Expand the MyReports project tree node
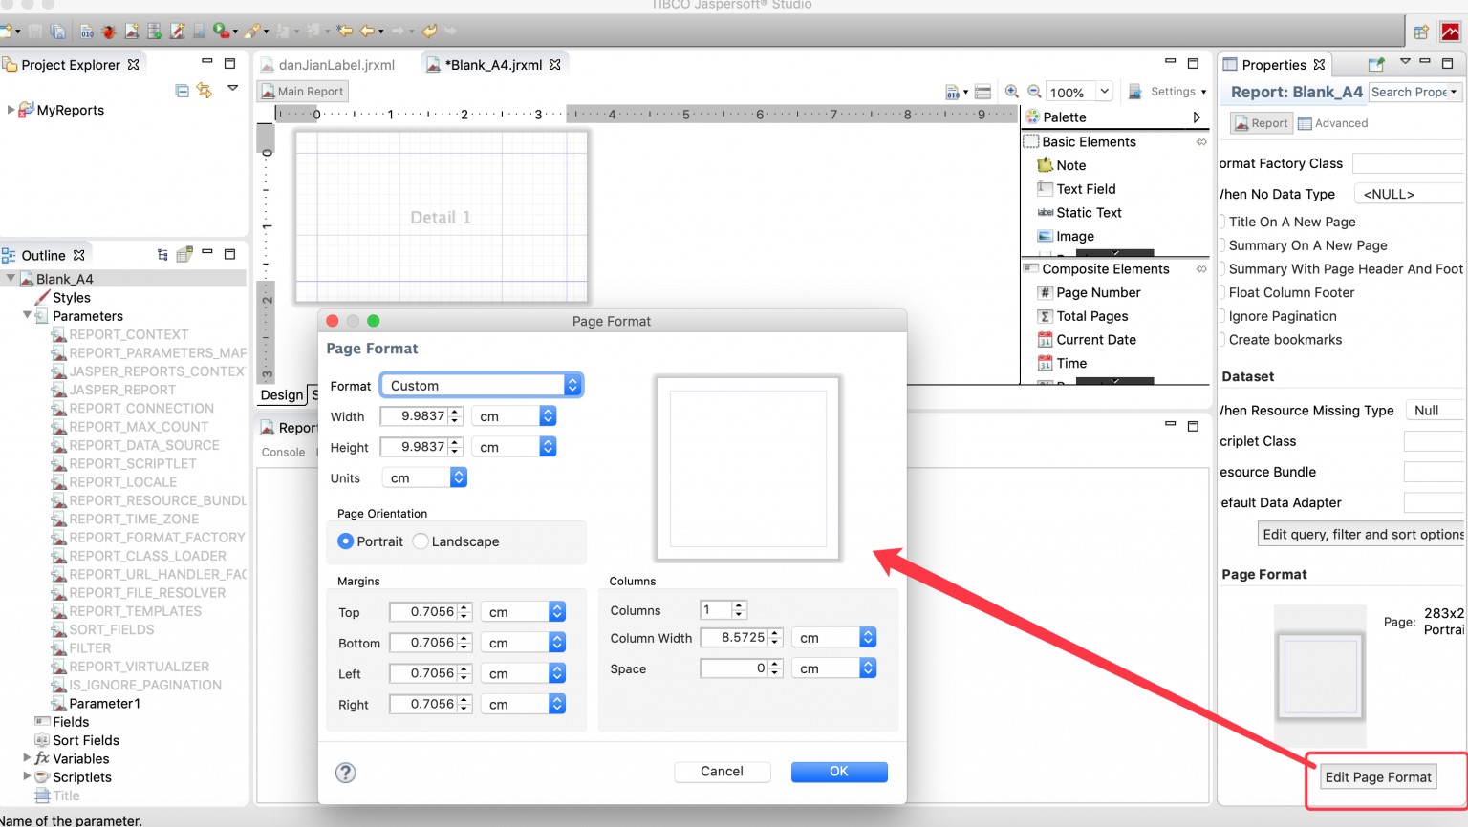The width and height of the screenshot is (1468, 827). (11, 110)
